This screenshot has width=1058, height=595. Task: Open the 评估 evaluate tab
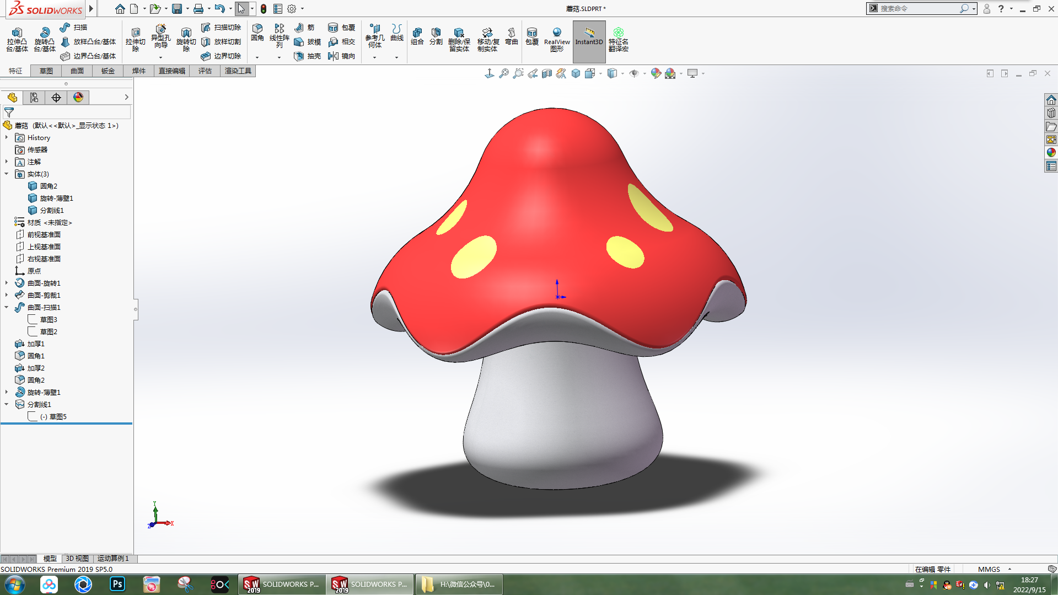coord(205,71)
